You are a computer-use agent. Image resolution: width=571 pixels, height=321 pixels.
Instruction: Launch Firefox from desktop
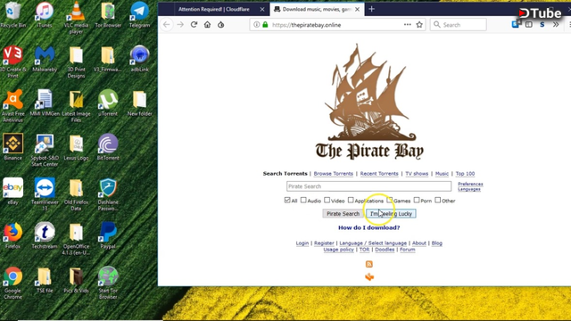12,235
